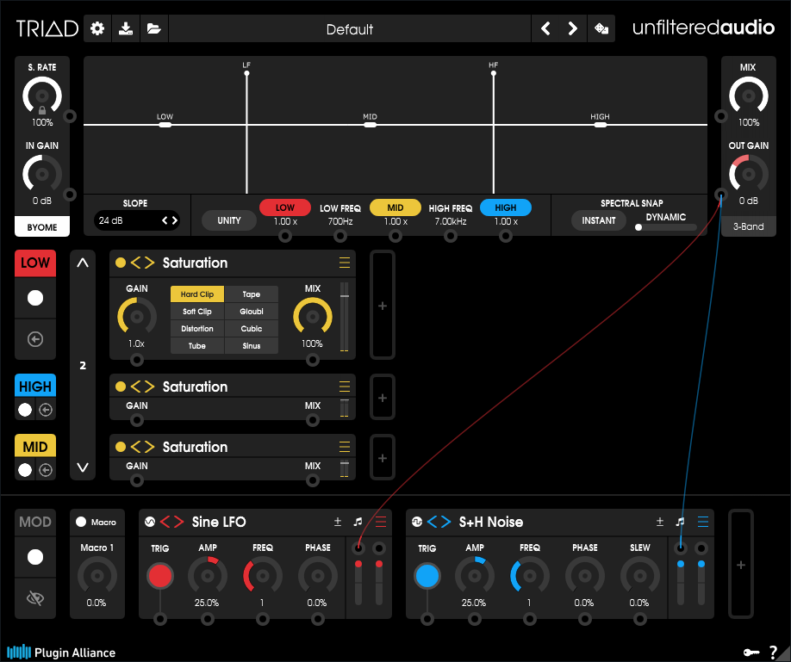This screenshot has height=662, width=791.
Task: Click the randomize dice icon
Action: 601,28
